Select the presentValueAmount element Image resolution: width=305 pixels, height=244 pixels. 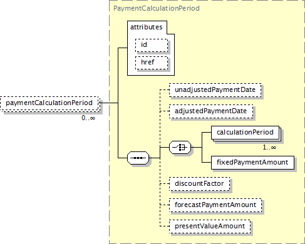point(210,226)
